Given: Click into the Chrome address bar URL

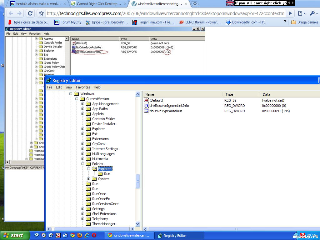Looking at the screenshot, I should pos(166,13).
